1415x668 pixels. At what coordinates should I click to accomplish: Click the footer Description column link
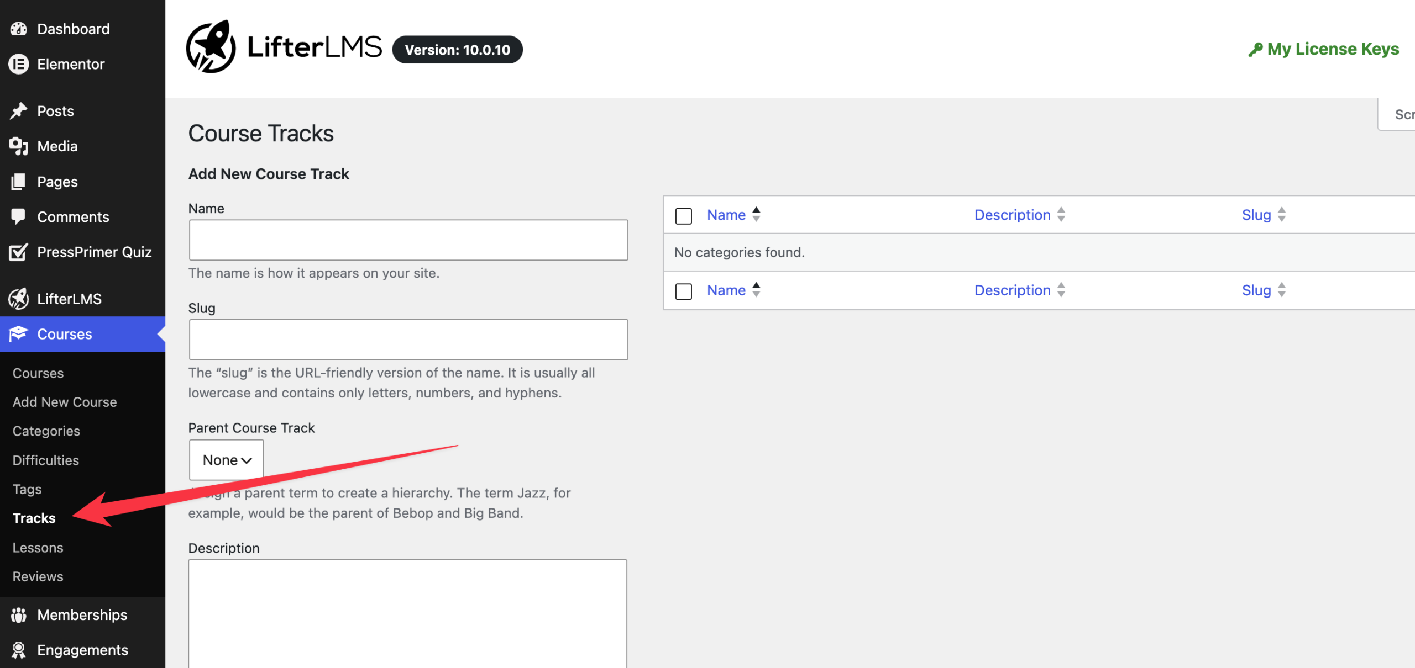(1012, 290)
